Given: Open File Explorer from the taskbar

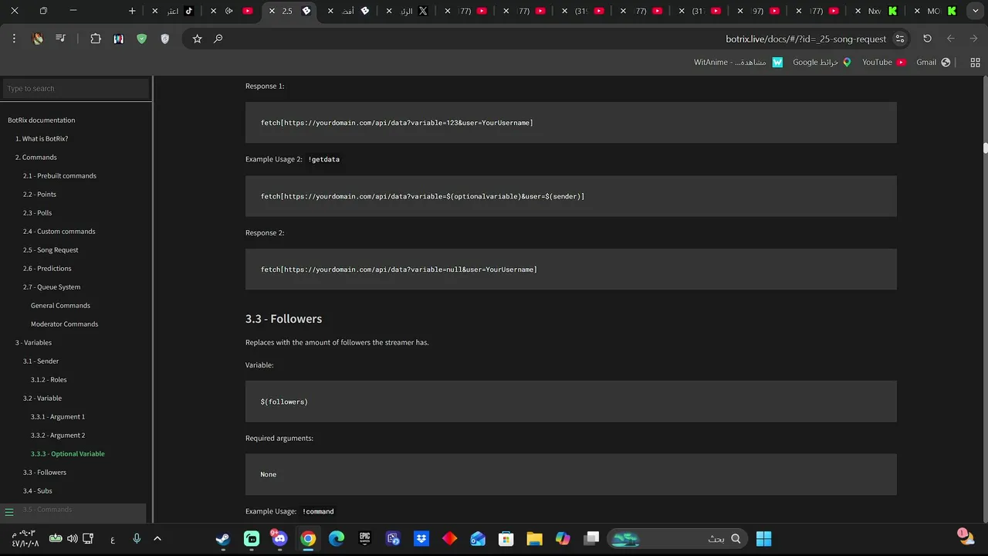Looking at the screenshot, I should [x=534, y=539].
